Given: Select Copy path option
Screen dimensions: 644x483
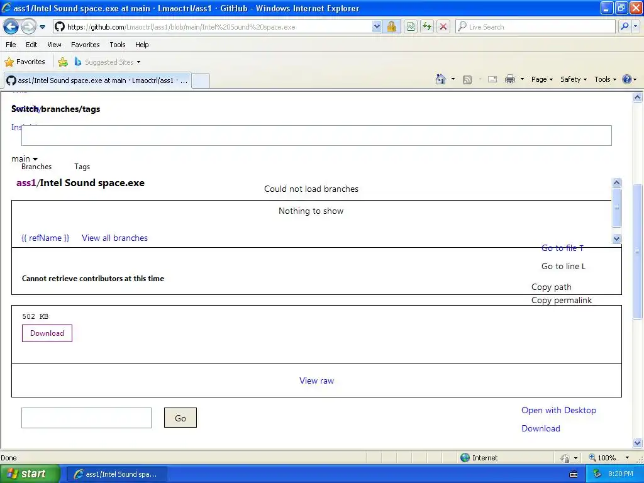Looking at the screenshot, I should (551, 287).
